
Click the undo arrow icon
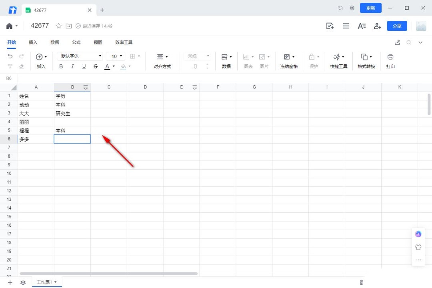pyautogui.click(x=10, y=56)
